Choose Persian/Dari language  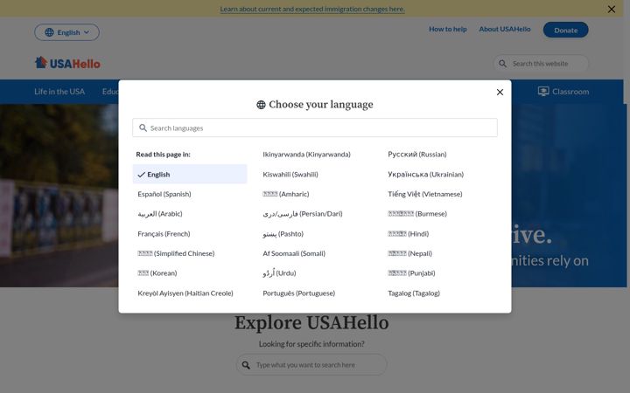click(x=303, y=214)
